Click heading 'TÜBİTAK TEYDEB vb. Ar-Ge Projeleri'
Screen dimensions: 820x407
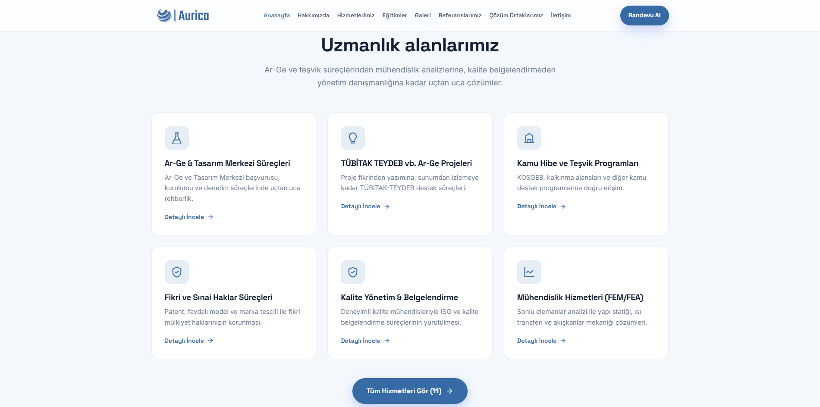click(406, 163)
